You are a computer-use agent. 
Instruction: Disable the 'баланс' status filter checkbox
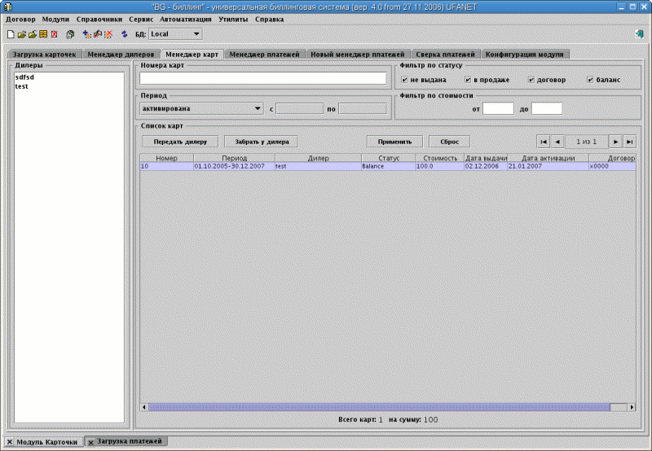pos(590,80)
